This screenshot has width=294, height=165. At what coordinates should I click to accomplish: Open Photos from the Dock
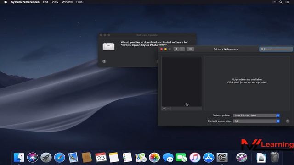click(x=154, y=157)
